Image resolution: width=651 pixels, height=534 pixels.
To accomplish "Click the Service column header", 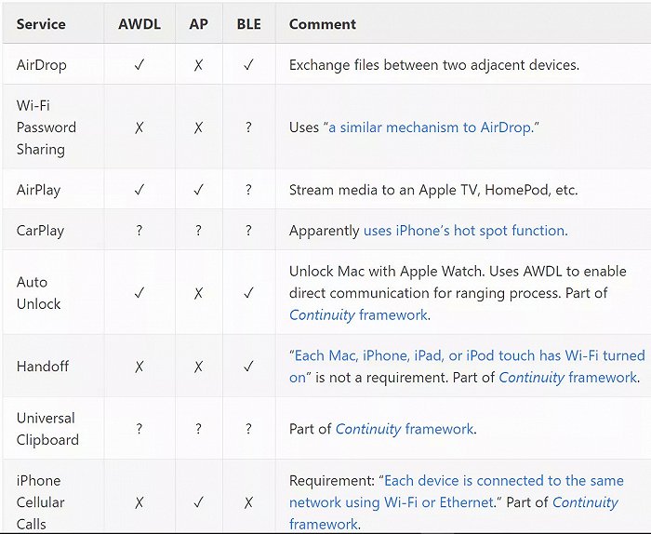I will (x=41, y=24).
